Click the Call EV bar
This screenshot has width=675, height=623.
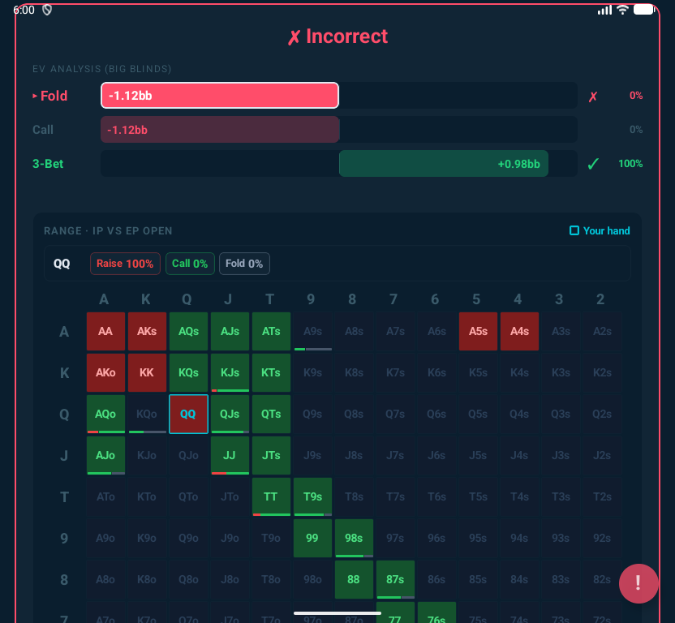pyautogui.click(x=219, y=130)
